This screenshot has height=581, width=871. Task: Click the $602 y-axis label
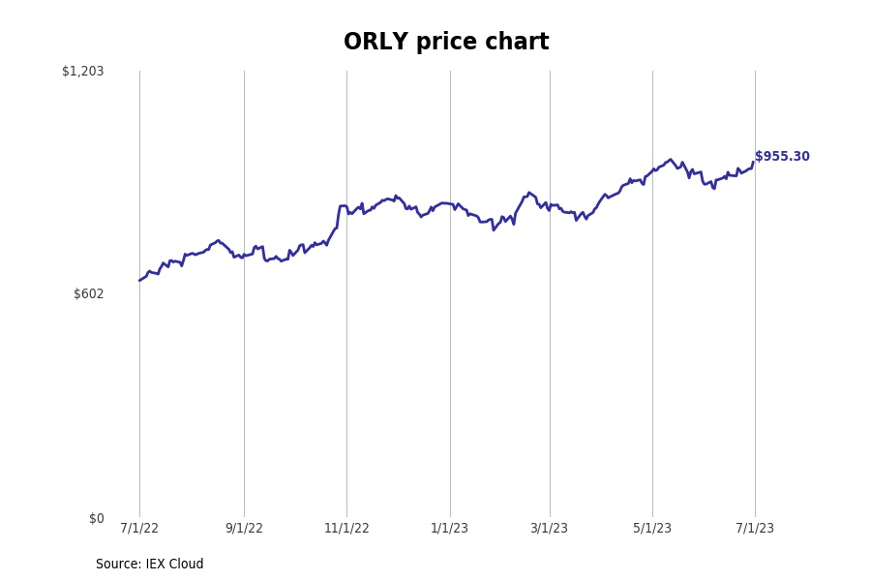click(88, 293)
